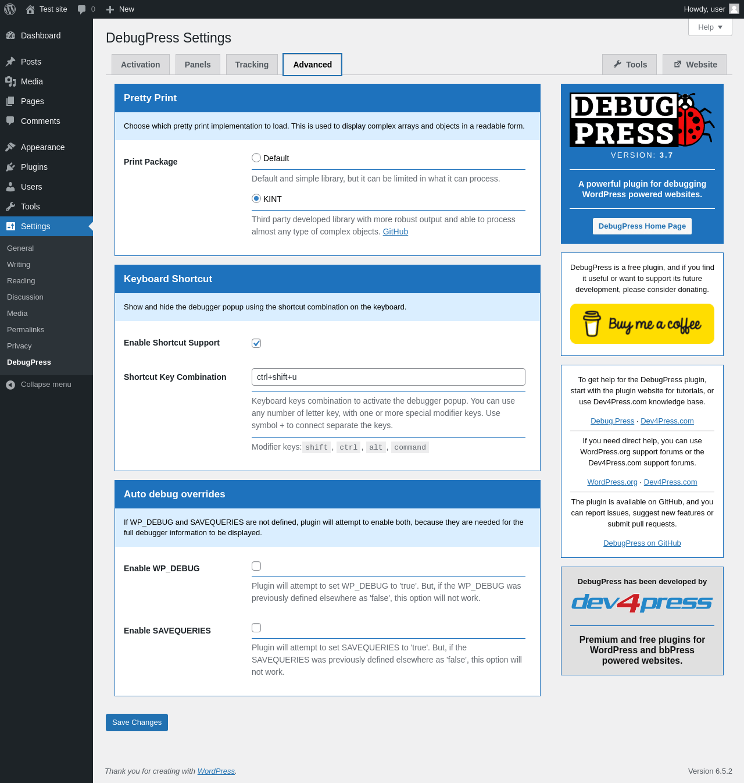The width and height of the screenshot is (744, 783).
Task: Click the Test site home icon
Action: click(30, 9)
